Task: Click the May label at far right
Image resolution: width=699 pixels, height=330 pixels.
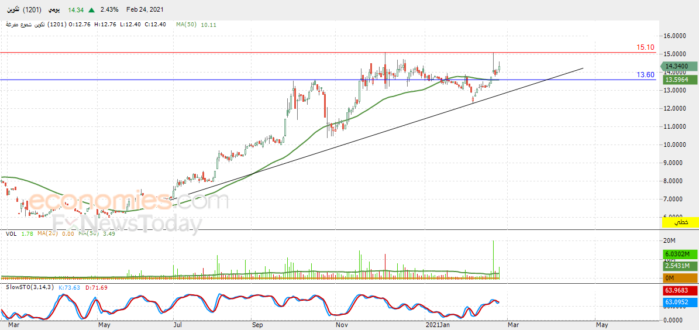Action: click(602, 325)
